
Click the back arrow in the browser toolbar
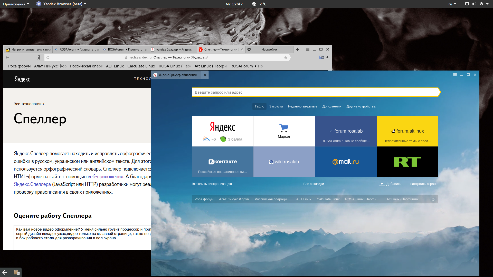(7, 57)
